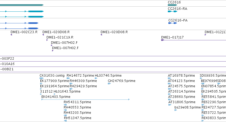Select the CG2616-PA protein glyph

click(x=173, y=23)
